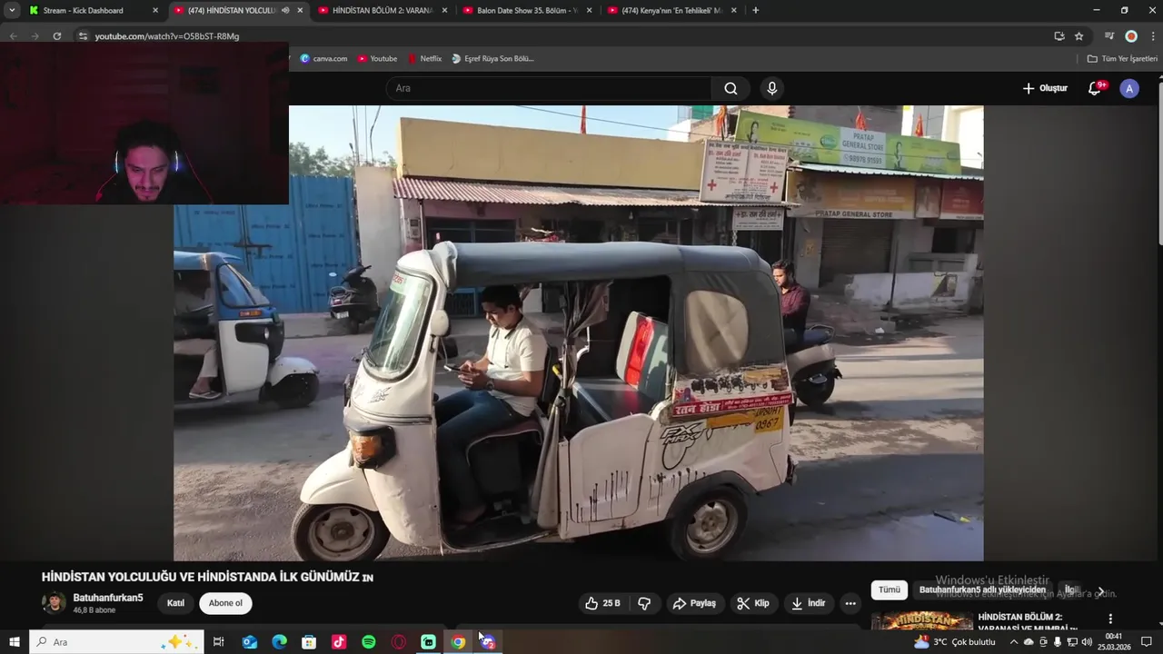
Task: Click the Oluştur create button
Action: (1045, 88)
